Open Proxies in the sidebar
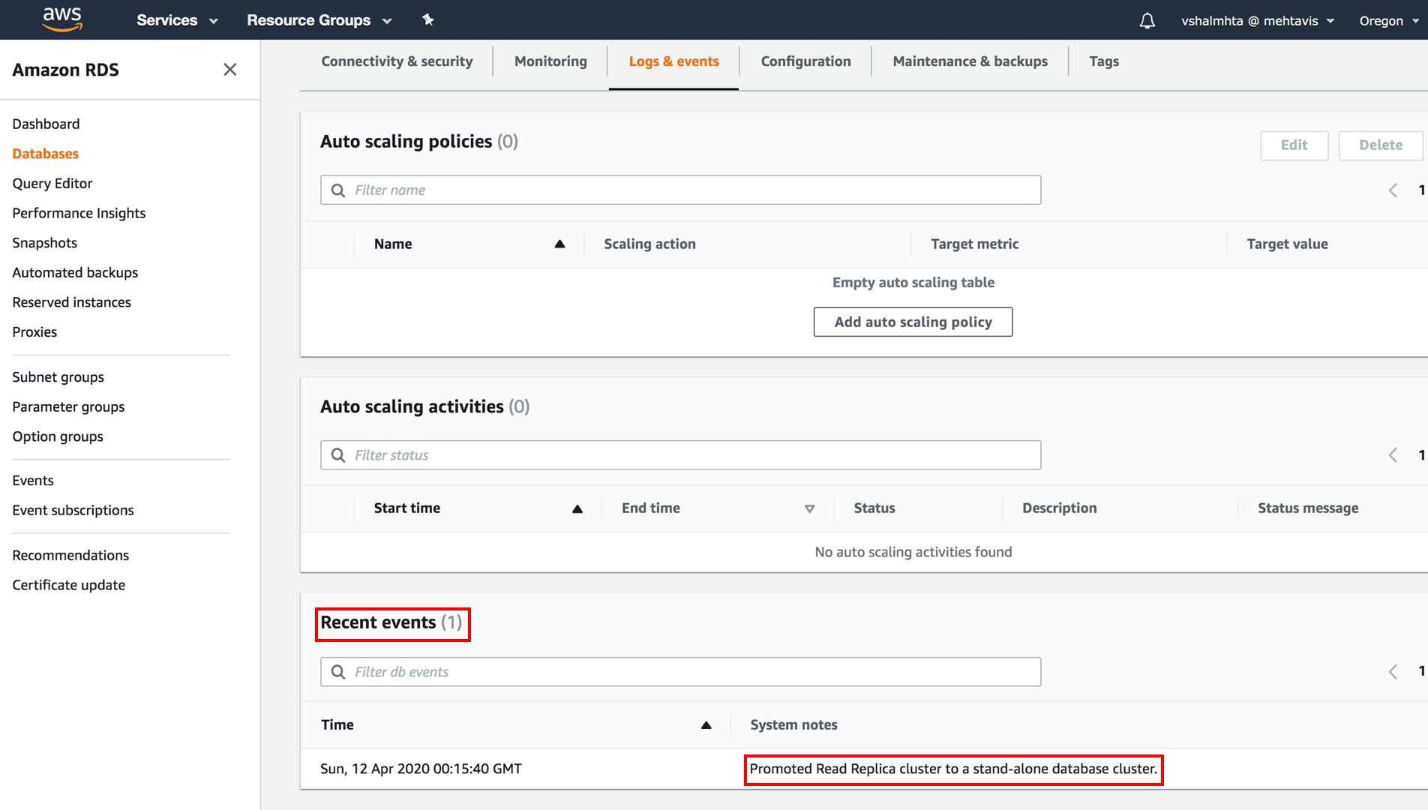Image resolution: width=1428 pixels, height=810 pixels. pos(34,332)
